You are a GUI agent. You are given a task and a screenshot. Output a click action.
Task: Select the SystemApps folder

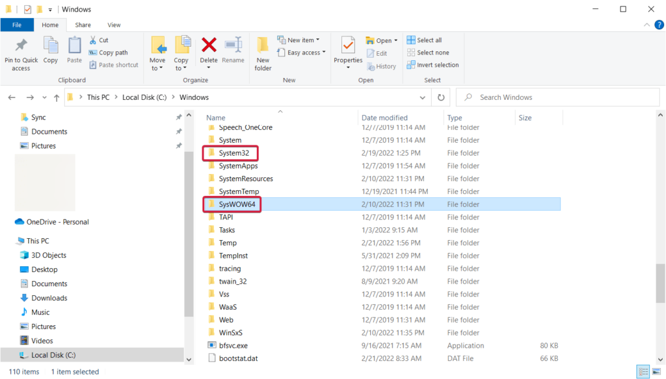pyautogui.click(x=238, y=165)
